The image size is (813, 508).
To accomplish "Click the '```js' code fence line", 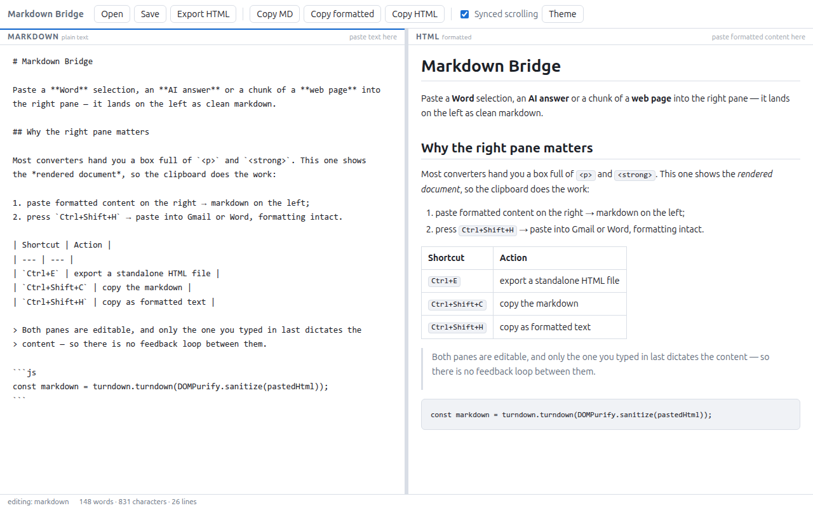I will (x=24, y=372).
